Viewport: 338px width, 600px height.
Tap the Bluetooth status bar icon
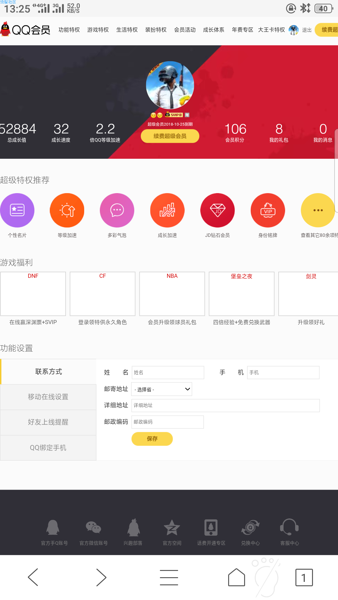305,8
